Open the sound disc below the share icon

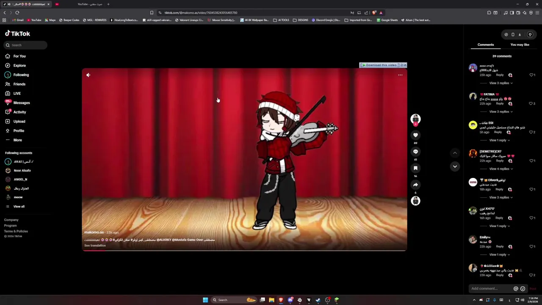[415, 201]
